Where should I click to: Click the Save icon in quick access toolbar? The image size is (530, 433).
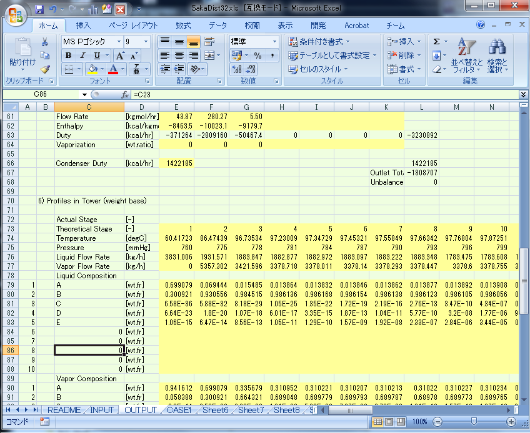click(x=39, y=10)
